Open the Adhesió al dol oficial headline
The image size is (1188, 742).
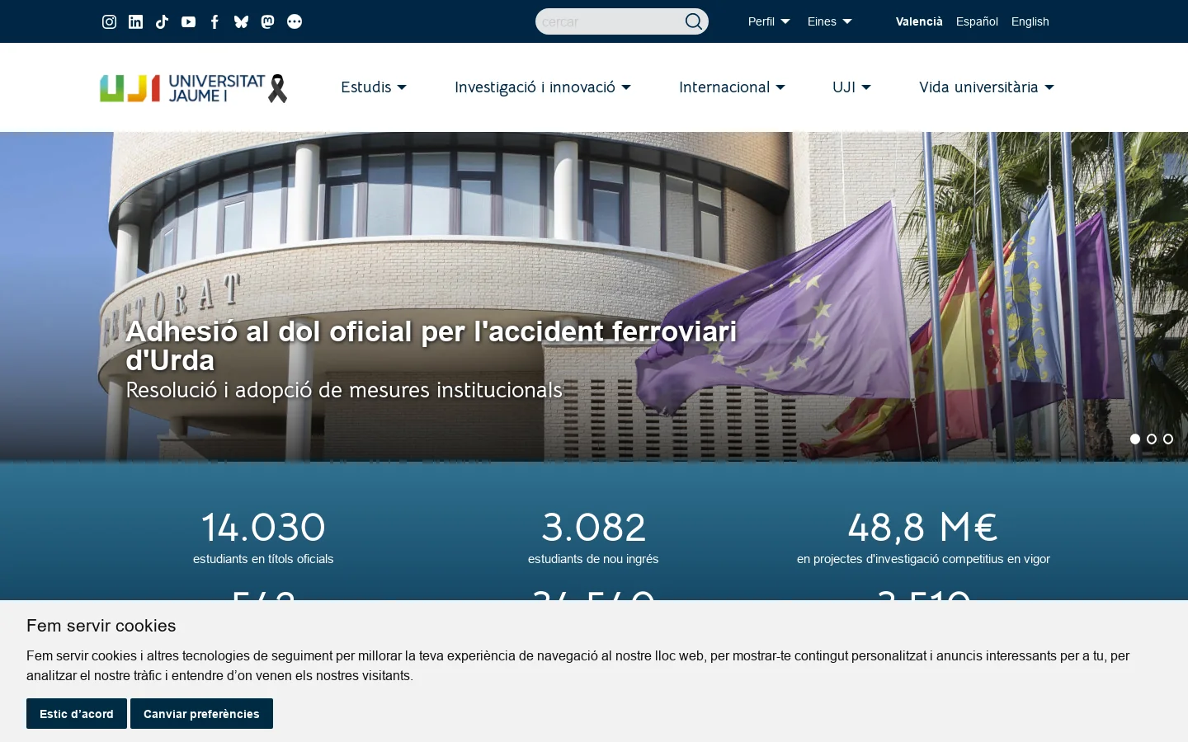click(431, 346)
